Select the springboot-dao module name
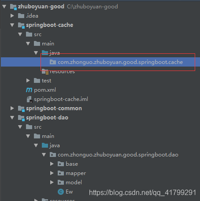The width and height of the screenshot is (200, 201). click(x=47, y=118)
